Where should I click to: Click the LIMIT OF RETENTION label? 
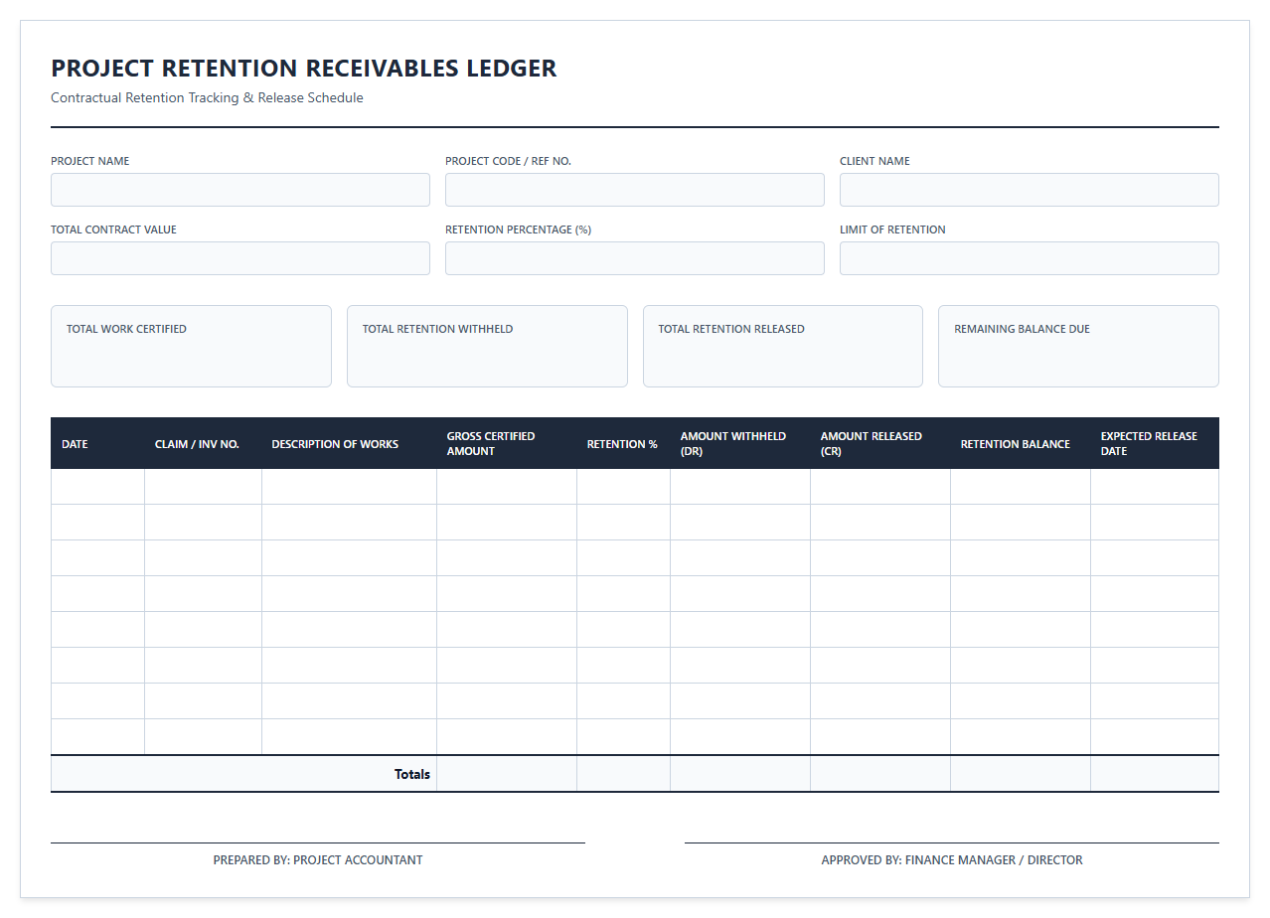[x=892, y=229]
